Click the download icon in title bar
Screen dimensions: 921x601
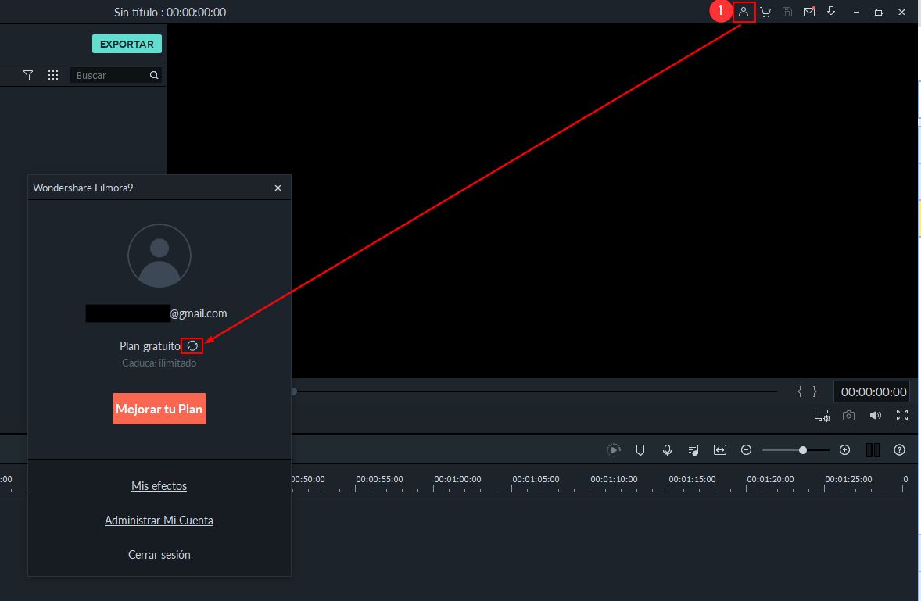[830, 12]
